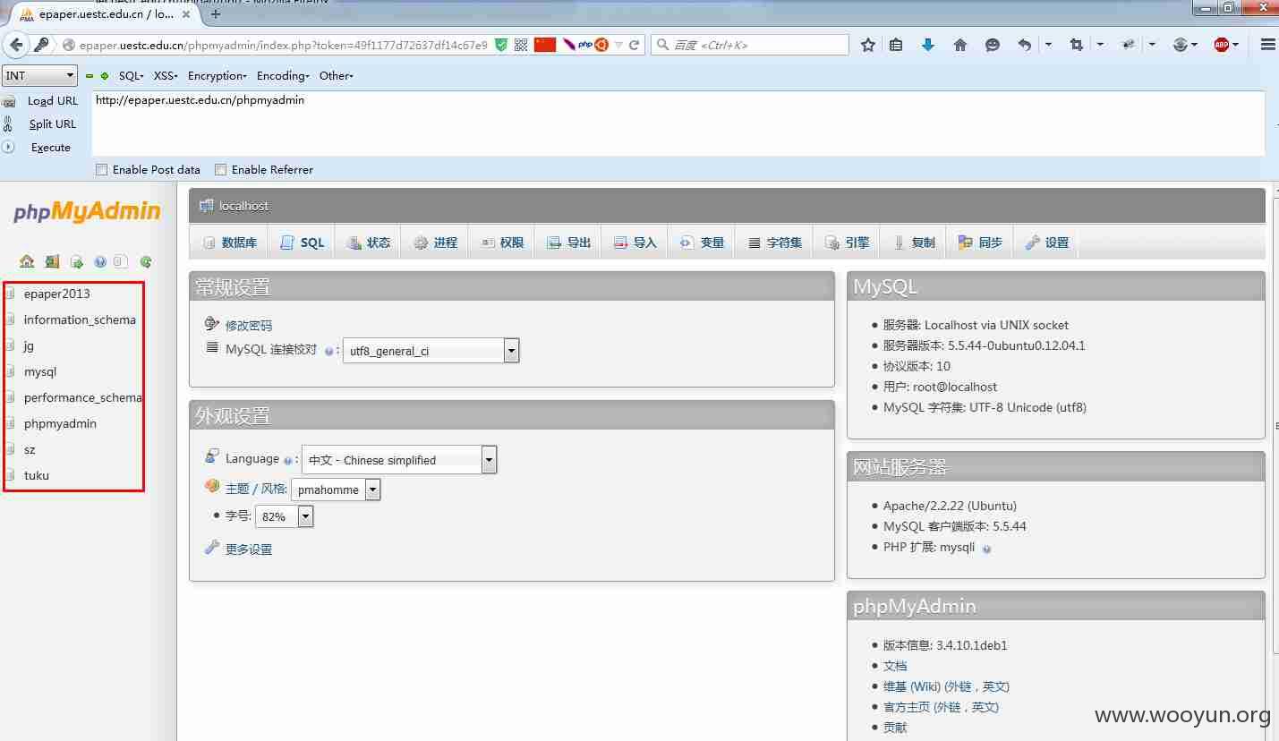Go to browser home page icon

960,45
